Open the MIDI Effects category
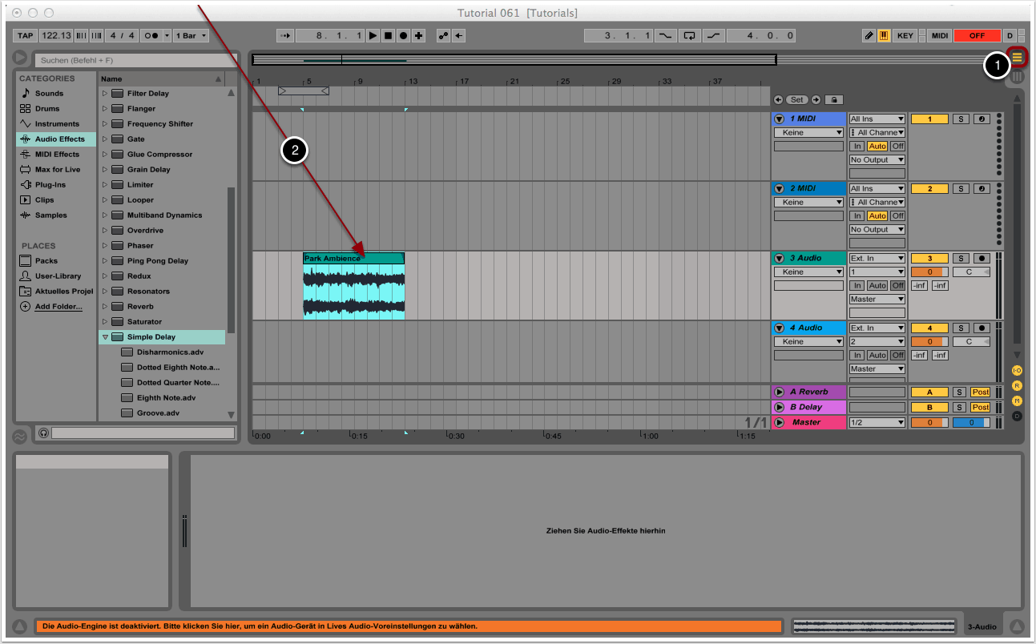Viewport: 1036px width, 644px height. (57, 154)
